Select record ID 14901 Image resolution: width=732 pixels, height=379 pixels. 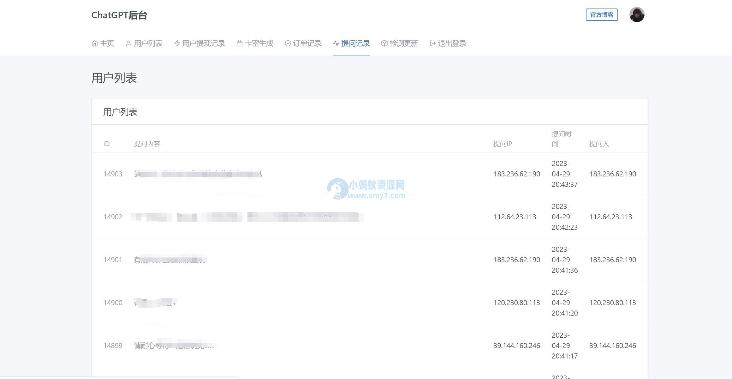pos(113,260)
